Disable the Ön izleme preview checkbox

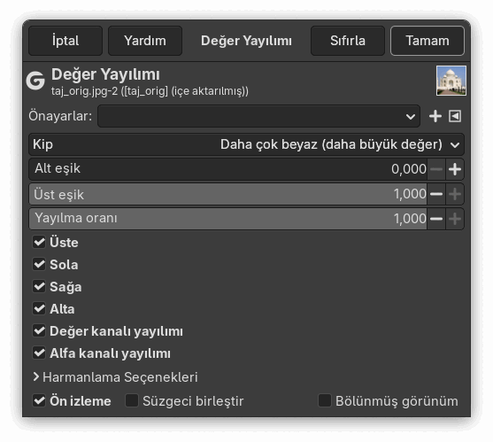coord(39,400)
